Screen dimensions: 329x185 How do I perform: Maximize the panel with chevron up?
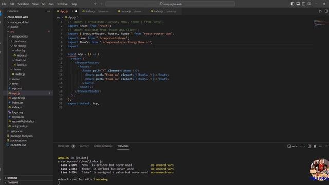(326, 146)
